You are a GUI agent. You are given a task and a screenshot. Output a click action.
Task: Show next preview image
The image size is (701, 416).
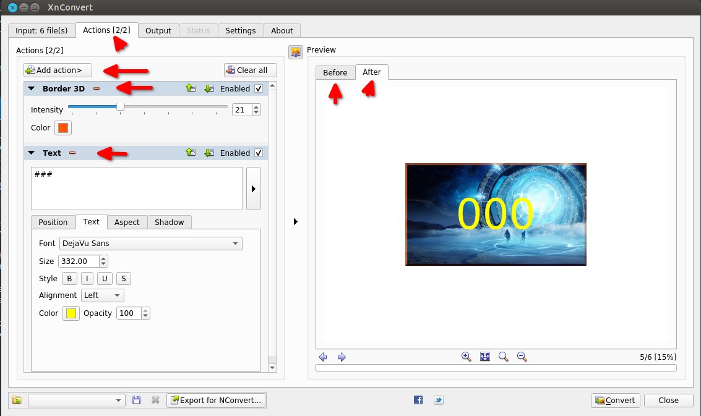[x=342, y=357]
